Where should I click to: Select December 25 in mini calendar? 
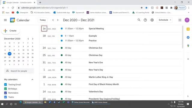point(28,57)
